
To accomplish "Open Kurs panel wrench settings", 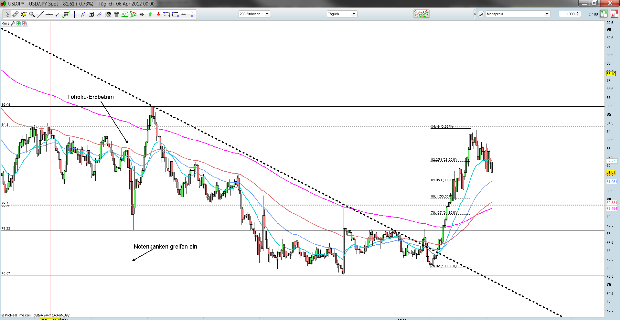I will [13, 23].
